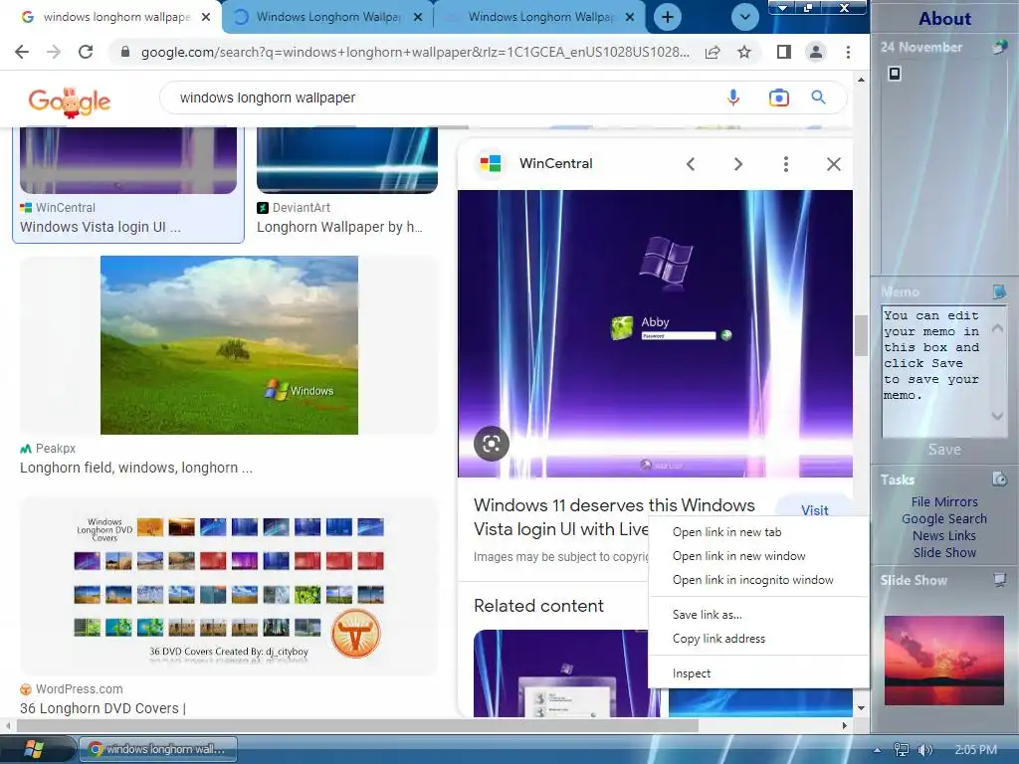The image size is (1019, 764).
Task: Open the Longhorn field Peakpx image result
Action: (x=229, y=345)
